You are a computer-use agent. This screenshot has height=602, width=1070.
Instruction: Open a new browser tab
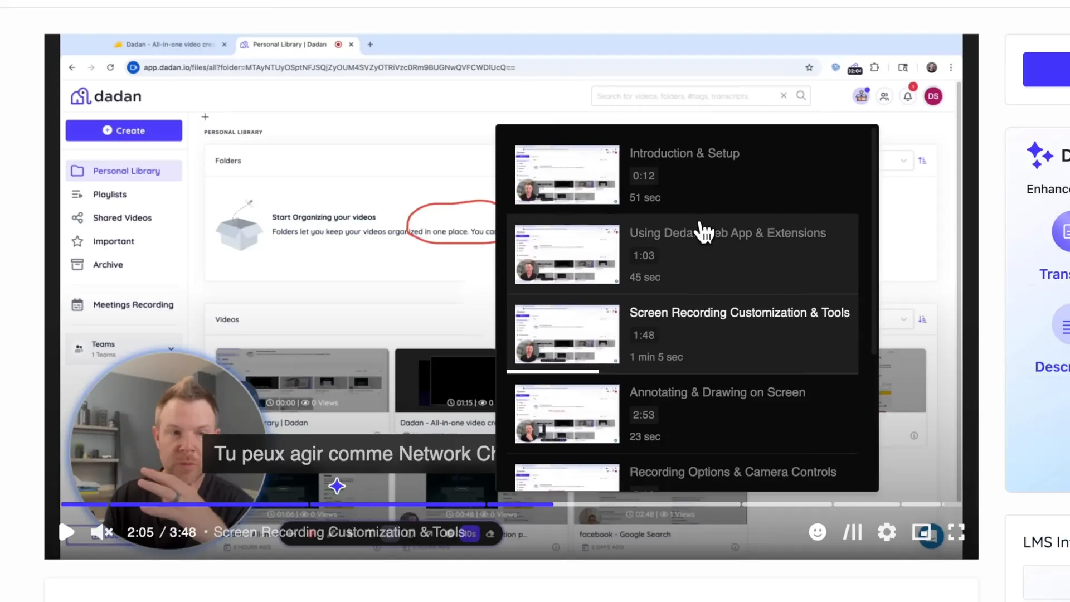coord(370,45)
